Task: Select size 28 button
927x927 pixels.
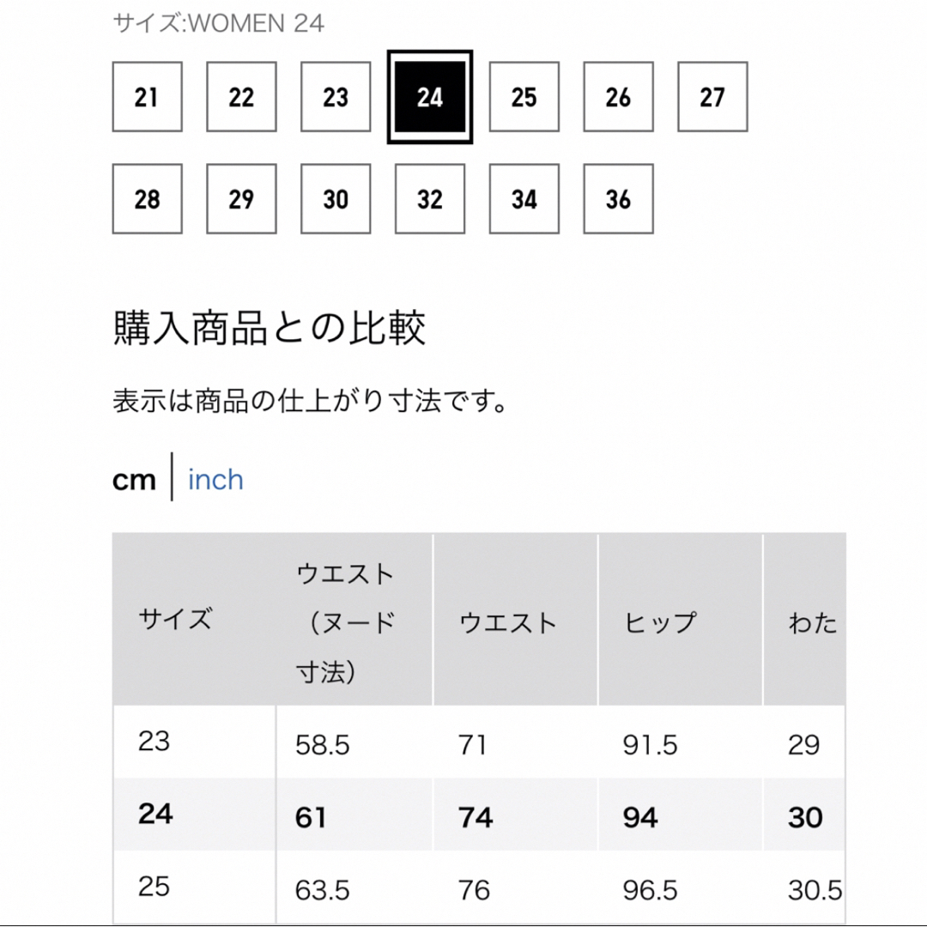Action: tap(148, 199)
